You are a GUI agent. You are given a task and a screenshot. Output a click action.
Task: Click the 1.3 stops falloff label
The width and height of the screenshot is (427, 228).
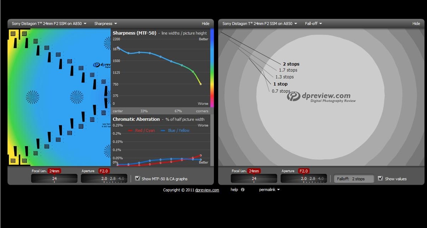click(x=284, y=77)
